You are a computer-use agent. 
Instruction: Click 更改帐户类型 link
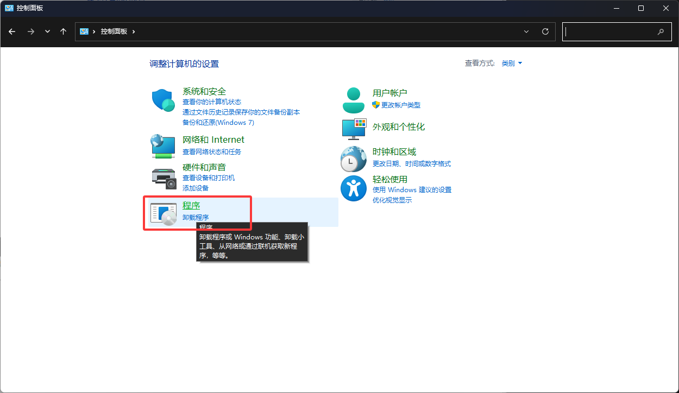pos(400,105)
